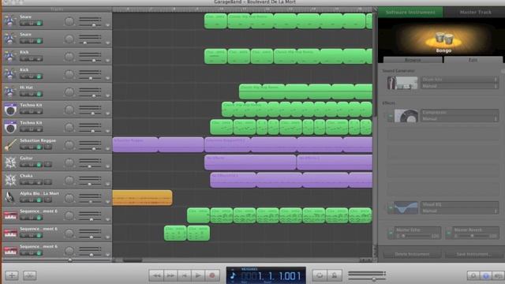Click the Sound Generator drum kit icon
The image size is (505, 284).
tap(402, 83)
